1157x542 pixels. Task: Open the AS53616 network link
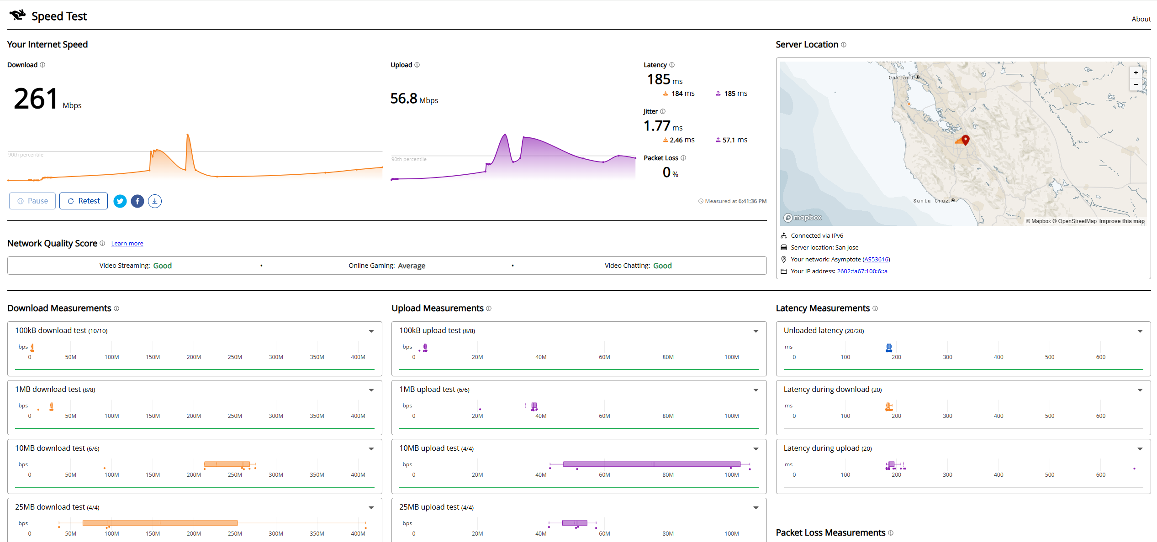876,260
